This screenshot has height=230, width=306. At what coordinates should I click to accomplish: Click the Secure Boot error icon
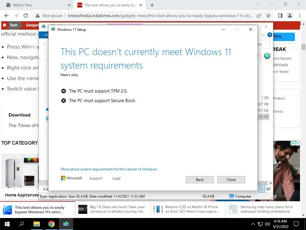tap(63, 101)
